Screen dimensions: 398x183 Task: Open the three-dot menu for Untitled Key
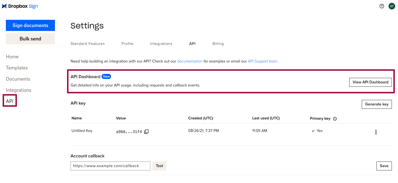(x=376, y=132)
